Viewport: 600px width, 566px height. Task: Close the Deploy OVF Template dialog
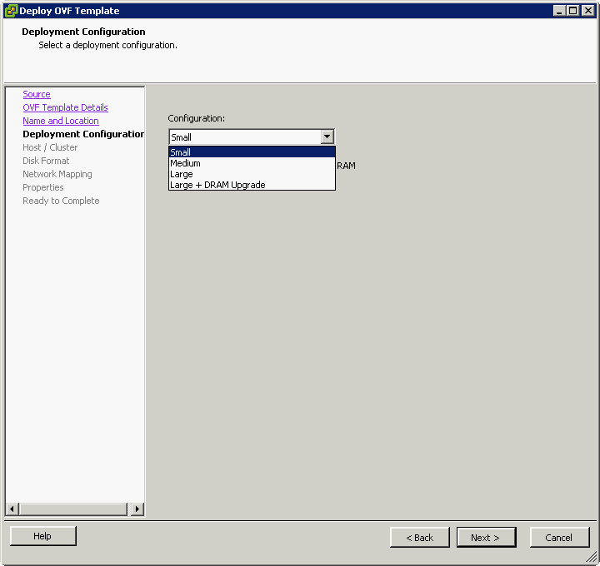tap(587, 11)
